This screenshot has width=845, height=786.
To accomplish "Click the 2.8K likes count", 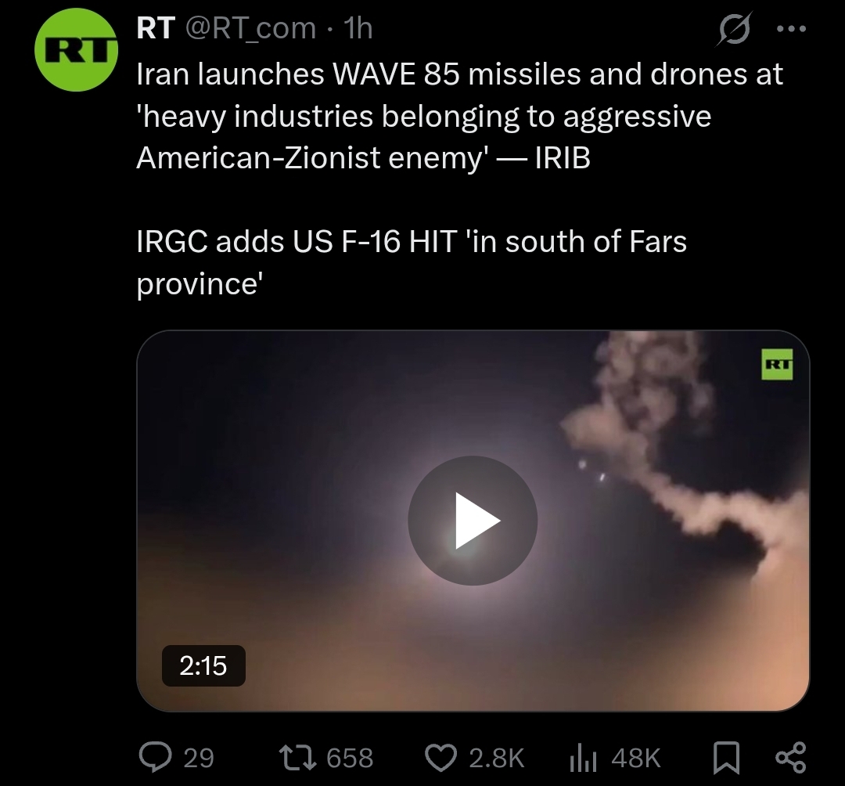I will 496,758.
